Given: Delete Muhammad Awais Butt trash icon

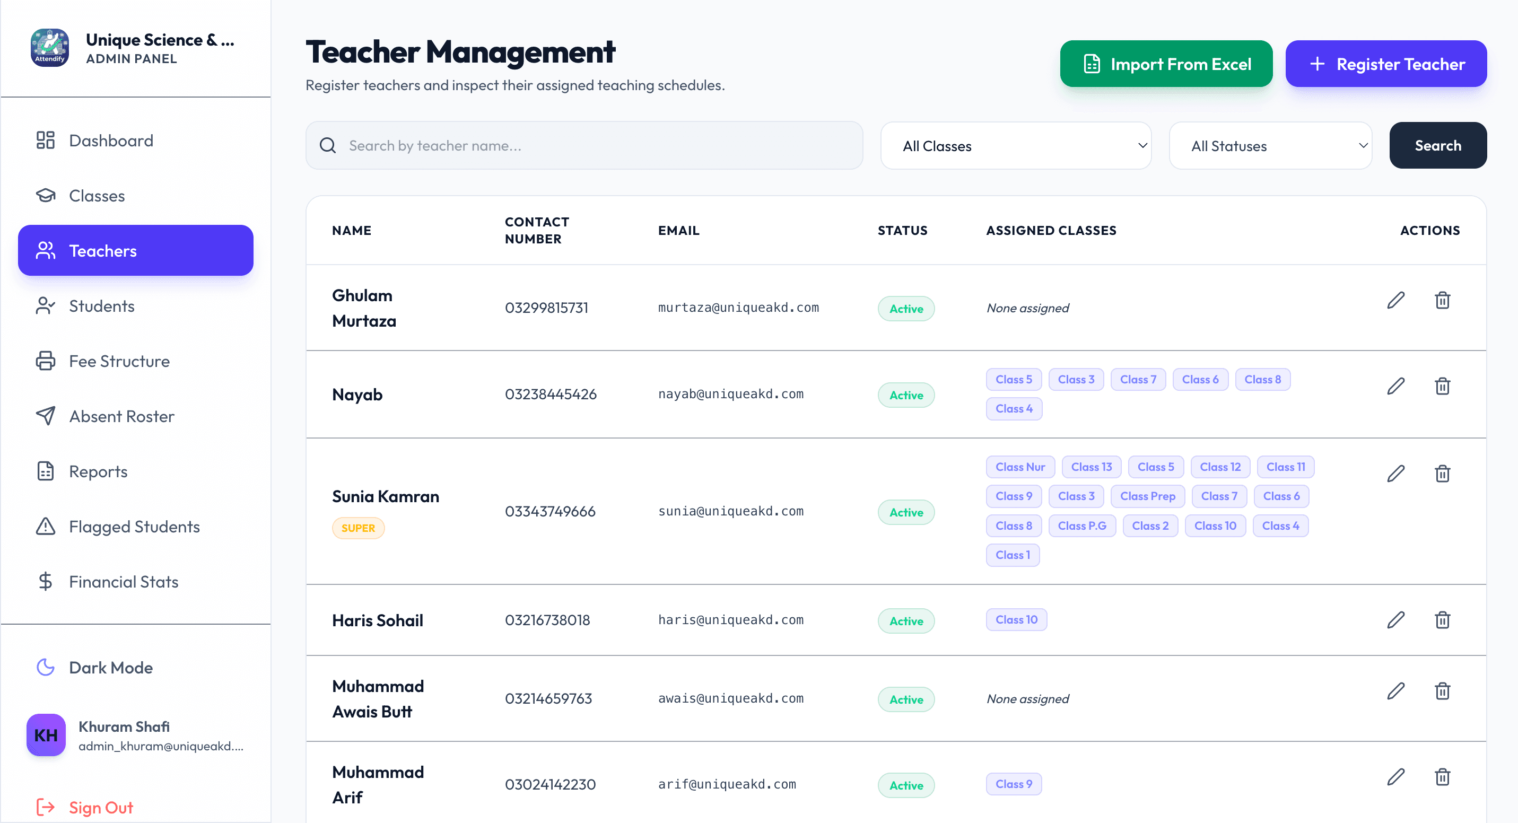Looking at the screenshot, I should point(1442,690).
